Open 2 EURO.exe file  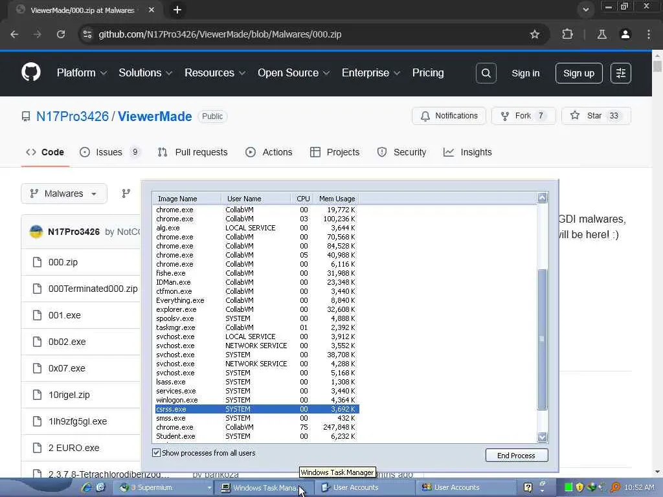click(74, 448)
